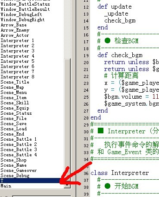Open the Arrow_Enemy script
Screen dimensions: 159x197
coord(15,30)
